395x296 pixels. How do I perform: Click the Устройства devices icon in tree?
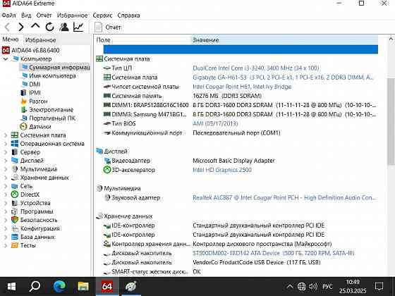15,203
